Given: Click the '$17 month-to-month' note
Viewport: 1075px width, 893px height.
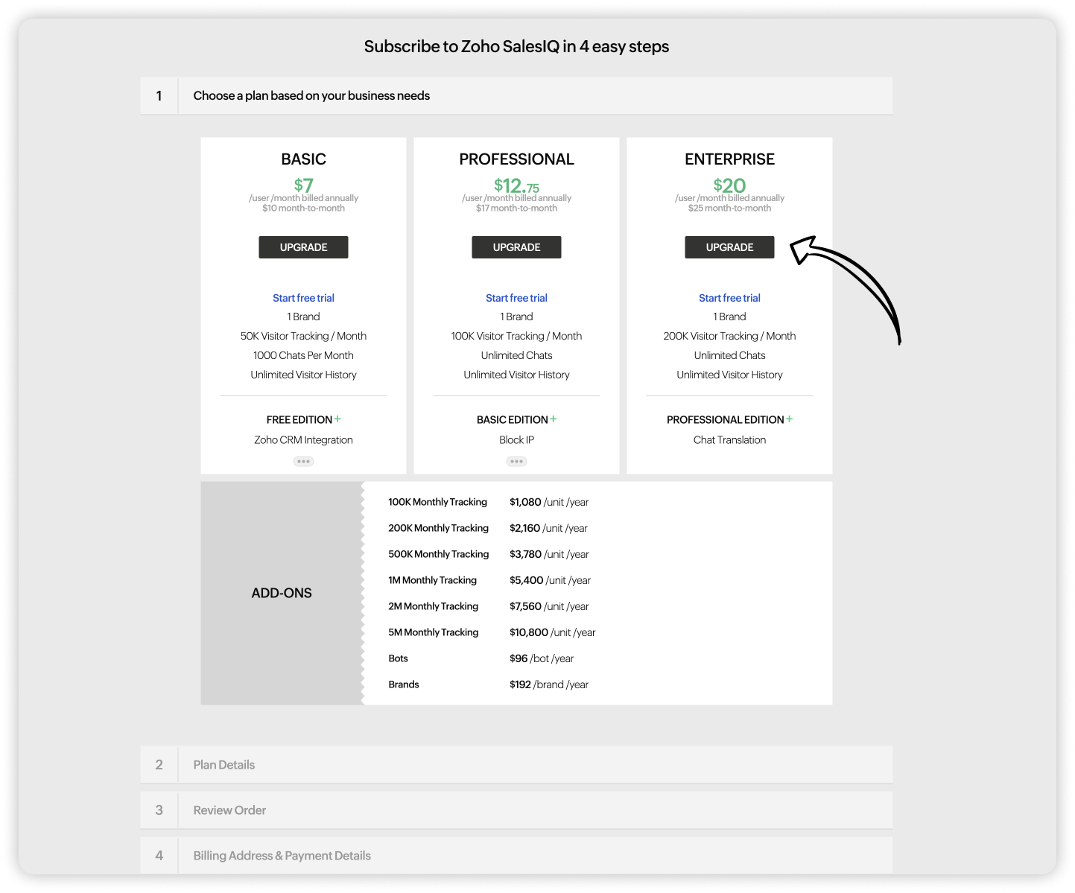Looking at the screenshot, I should [516, 209].
